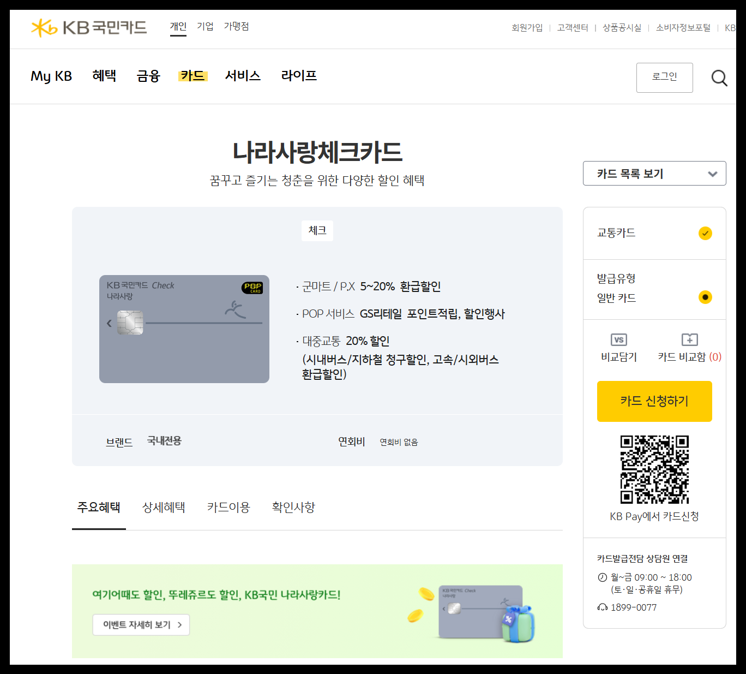Switch to the 기업 tab
The width and height of the screenshot is (746, 674).
(205, 27)
